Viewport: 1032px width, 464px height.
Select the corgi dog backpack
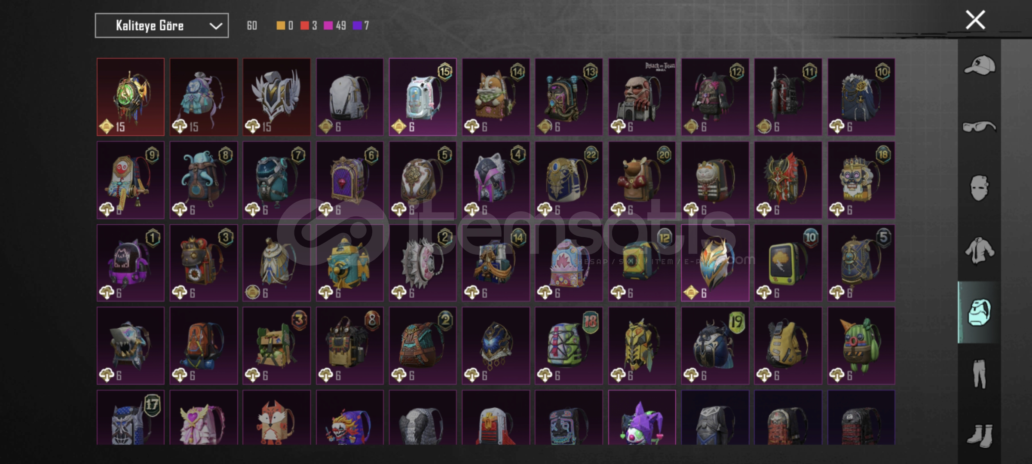[x=496, y=97]
